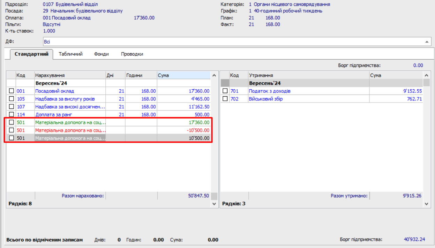Click the Дні column header
435x248 pixels.
pyautogui.click(x=115, y=75)
